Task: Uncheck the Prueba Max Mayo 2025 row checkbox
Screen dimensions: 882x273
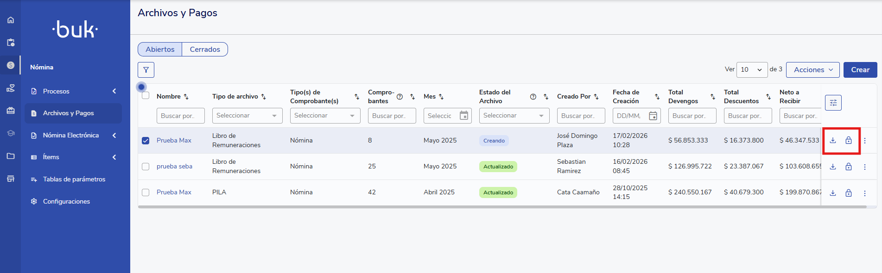Action: pos(146,141)
